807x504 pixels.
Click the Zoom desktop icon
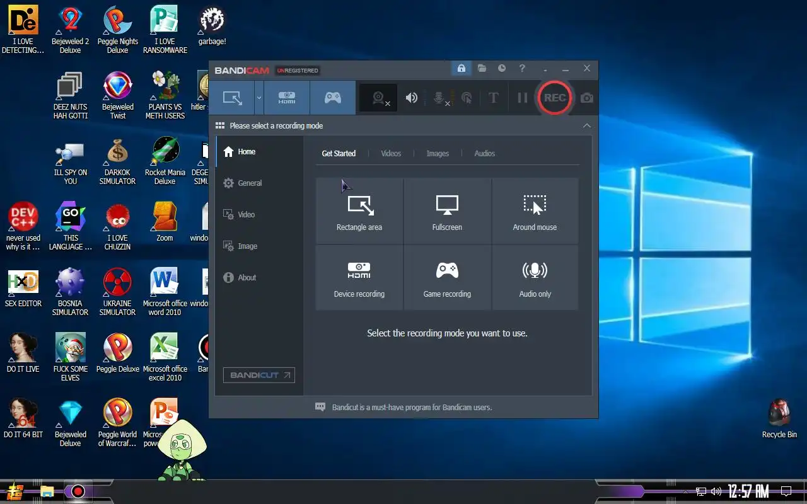[x=165, y=222]
